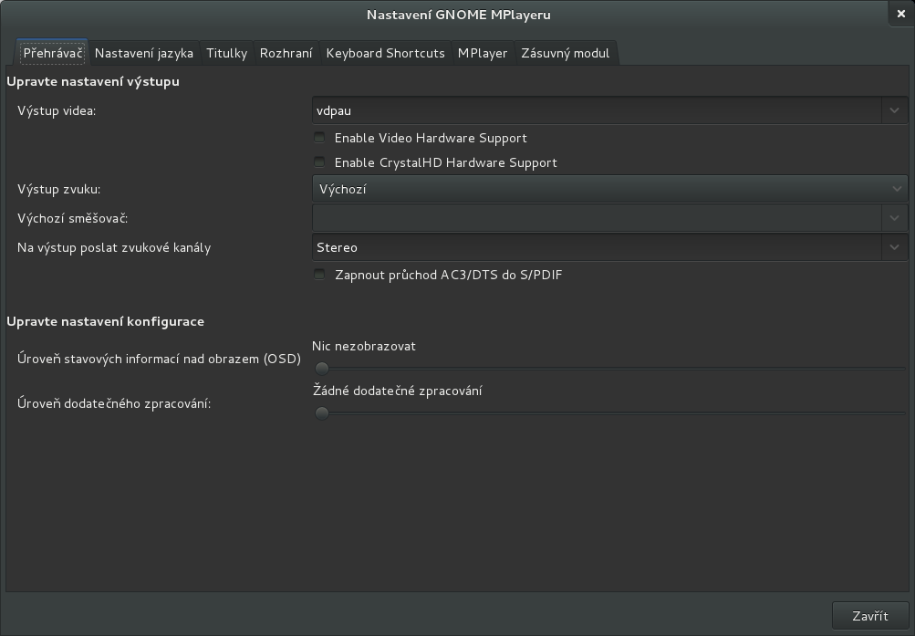Open the Titulky tab
Image resolution: width=915 pixels, height=636 pixels.
226,53
